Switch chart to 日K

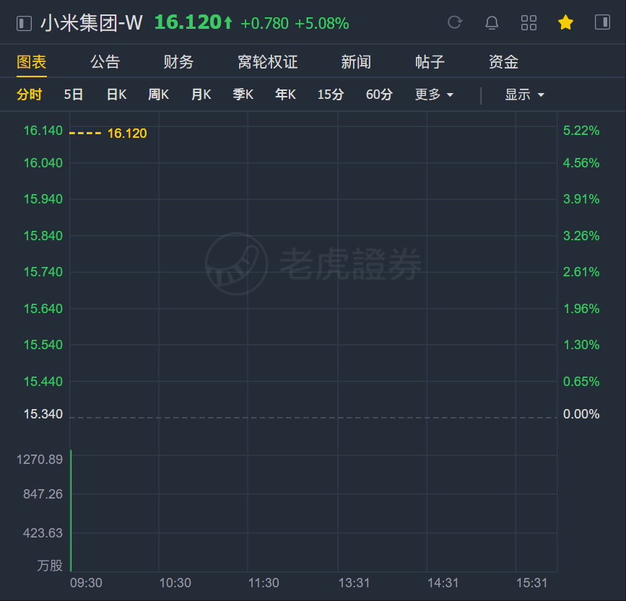pos(116,95)
